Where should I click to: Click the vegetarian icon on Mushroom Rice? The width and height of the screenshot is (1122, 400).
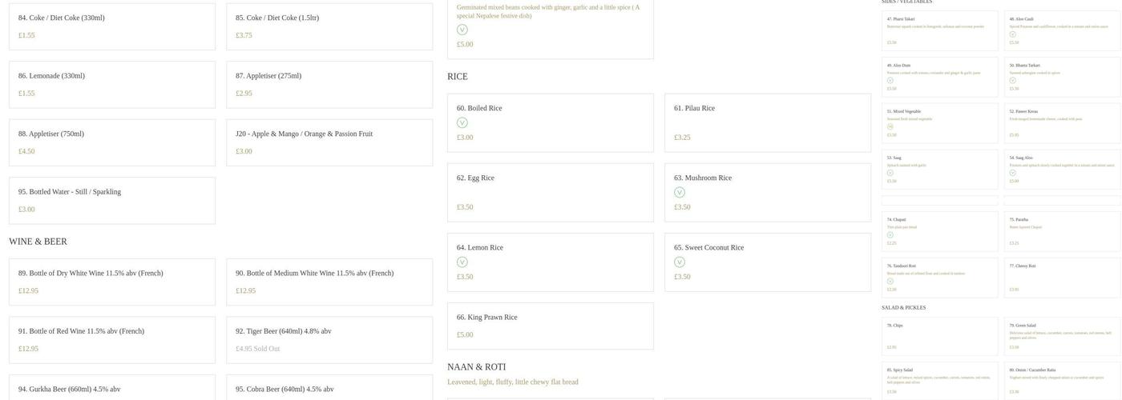tap(680, 192)
